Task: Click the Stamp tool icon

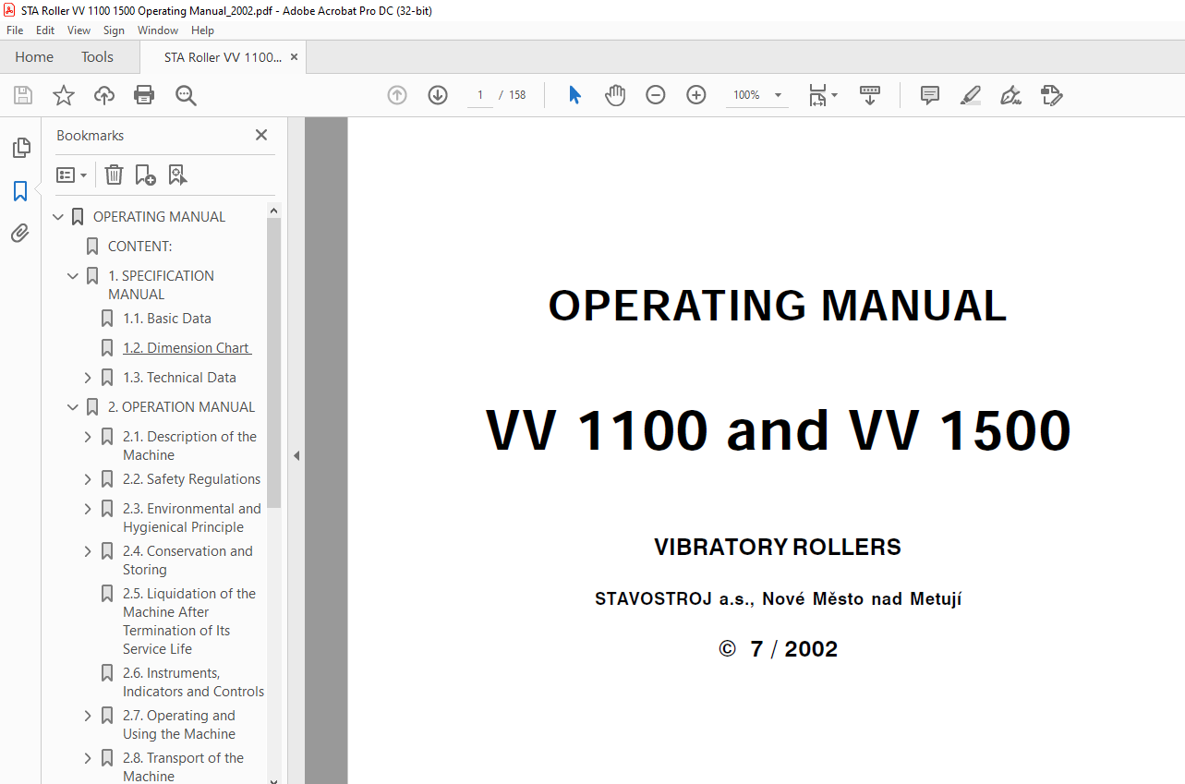Action: (1051, 95)
